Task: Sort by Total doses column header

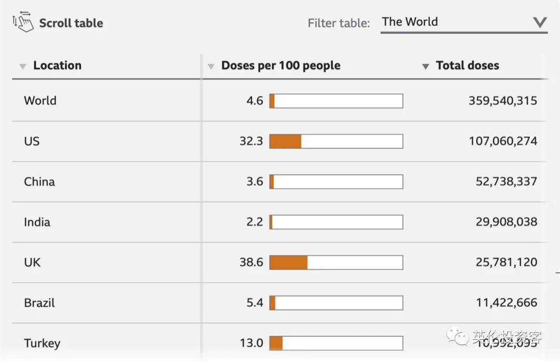Action: (x=468, y=65)
